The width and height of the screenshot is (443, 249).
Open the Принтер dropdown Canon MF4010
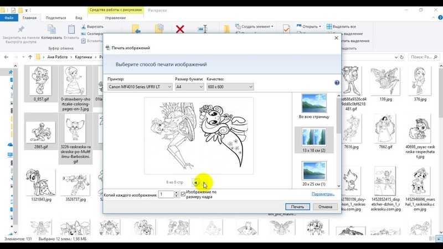tap(140, 87)
